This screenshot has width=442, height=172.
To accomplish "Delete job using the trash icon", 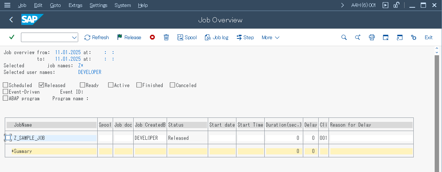I will click(166, 37).
